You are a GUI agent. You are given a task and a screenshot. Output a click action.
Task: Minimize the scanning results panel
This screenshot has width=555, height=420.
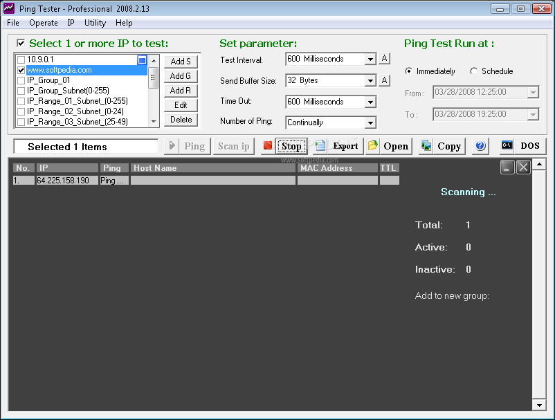(x=507, y=167)
